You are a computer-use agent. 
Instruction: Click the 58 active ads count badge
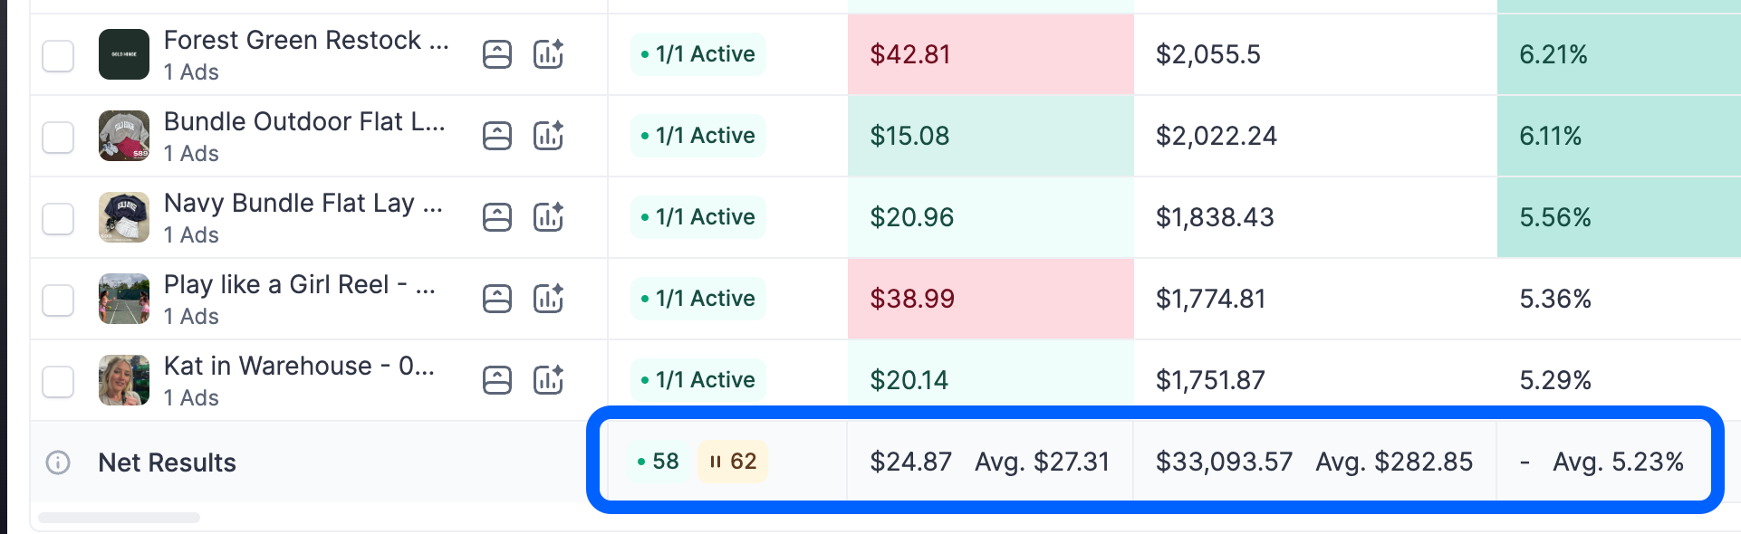659,462
